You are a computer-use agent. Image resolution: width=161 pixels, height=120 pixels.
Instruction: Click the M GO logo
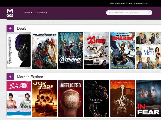pyautogui.click(x=10, y=13)
